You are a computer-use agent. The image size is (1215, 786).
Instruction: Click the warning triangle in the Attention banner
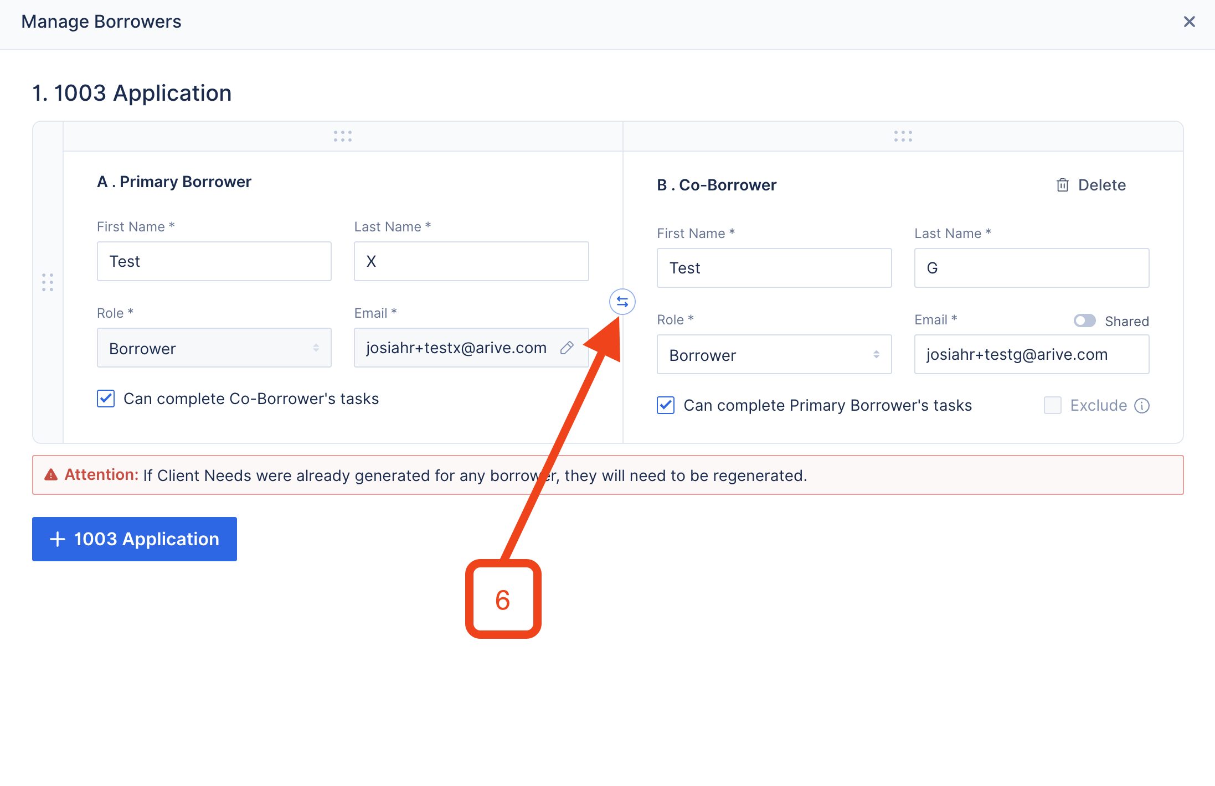pyautogui.click(x=51, y=474)
